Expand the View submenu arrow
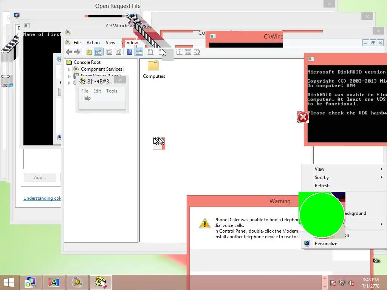The height and width of the screenshot is (290, 387). point(382,169)
